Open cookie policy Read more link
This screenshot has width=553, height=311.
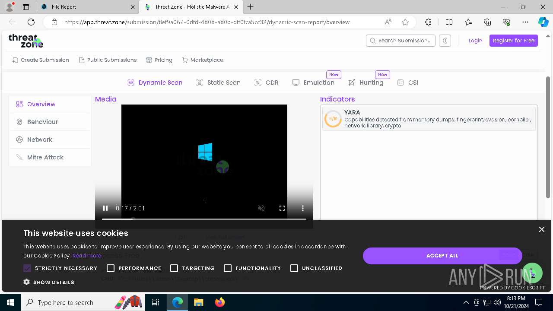tap(87, 256)
